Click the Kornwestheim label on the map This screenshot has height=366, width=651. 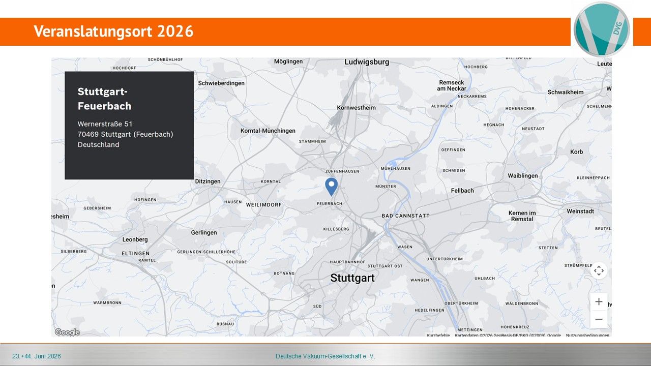click(356, 108)
